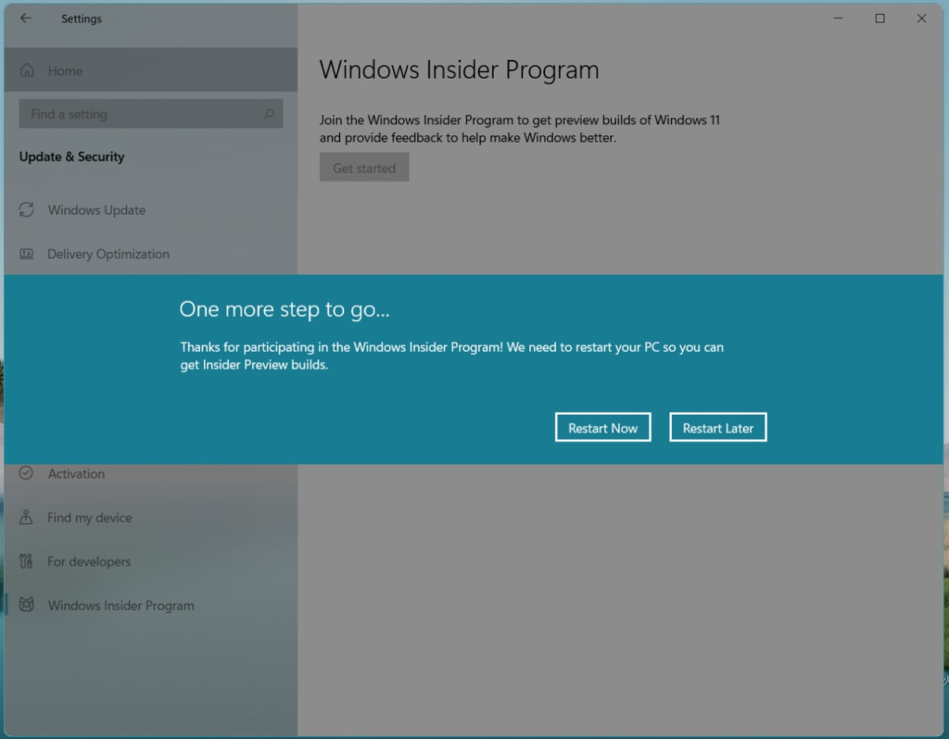Click the Windows Insider Program cat icon

(27, 605)
